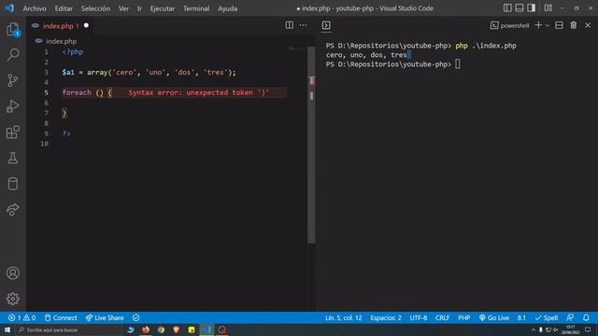This screenshot has width=598, height=336.
Task: Change language mode via PHP
Action: (x=463, y=317)
